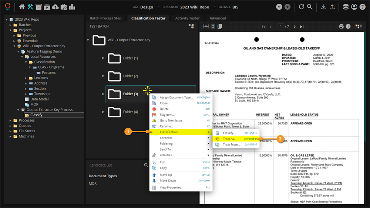Jump to last page in viewer
370x208 pixels.
(302, 27)
